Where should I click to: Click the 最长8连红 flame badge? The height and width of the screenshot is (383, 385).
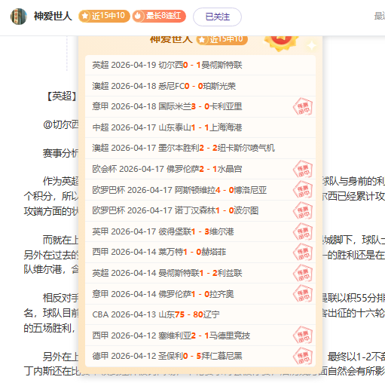tap(159, 17)
